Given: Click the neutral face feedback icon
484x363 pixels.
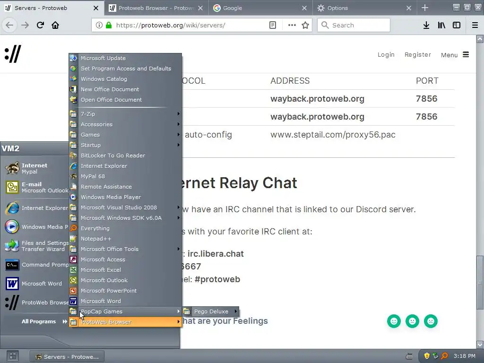Looking at the screenshot, I should (412, 321).
